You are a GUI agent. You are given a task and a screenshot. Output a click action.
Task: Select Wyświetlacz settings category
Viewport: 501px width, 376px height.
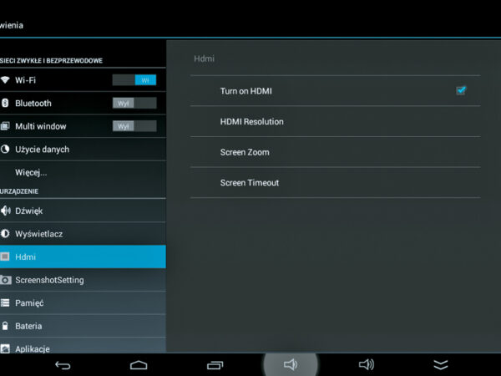[38, 234]
